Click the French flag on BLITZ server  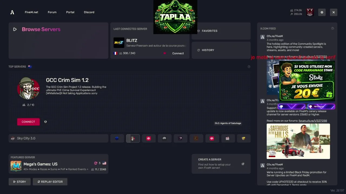(115, 53)
